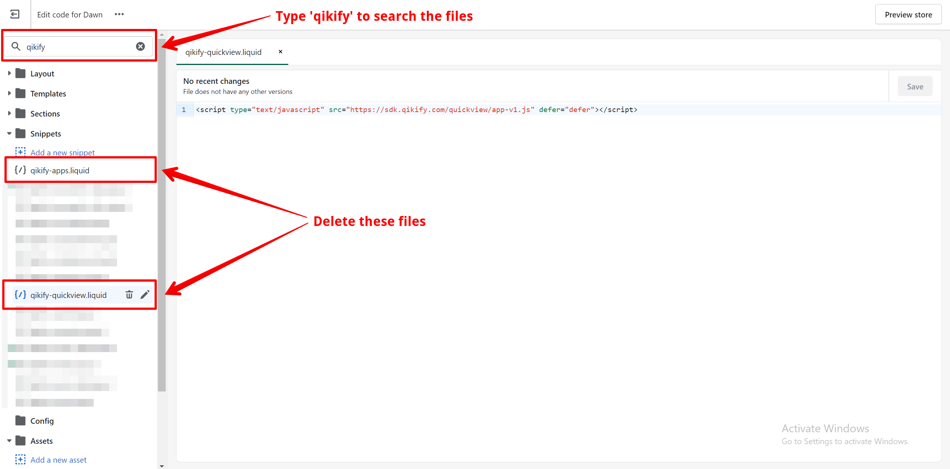Click the Config folder label

[x=42, y=421]
